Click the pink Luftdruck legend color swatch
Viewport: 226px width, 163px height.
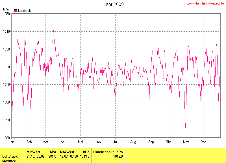[16, 11]
